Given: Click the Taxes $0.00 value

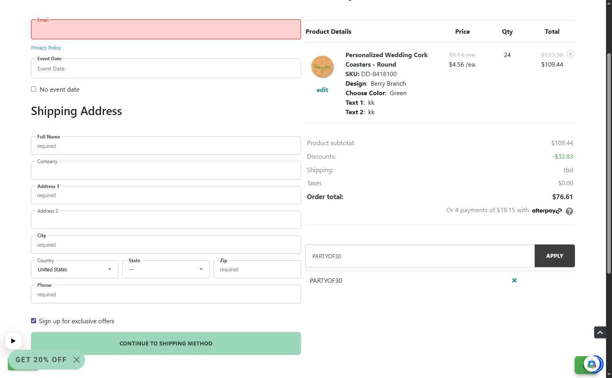Looking at the screenshot, I should pos(566,183).
